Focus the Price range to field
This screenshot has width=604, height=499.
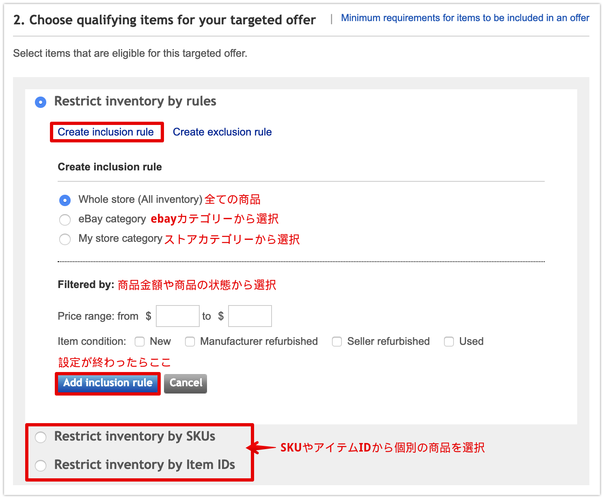(x=250, y=316)
